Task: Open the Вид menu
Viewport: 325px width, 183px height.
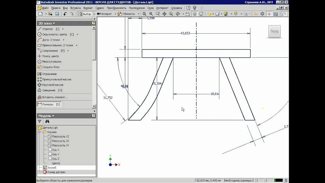Action: 65,8
